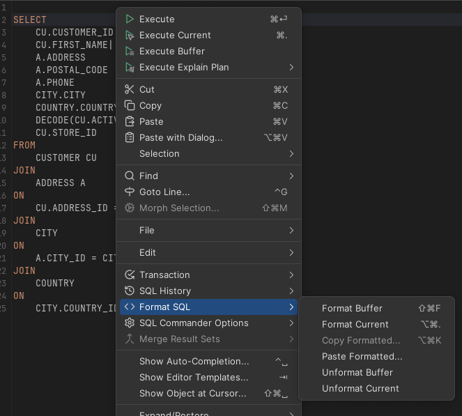The height and width of the screenshot is (416, 462).
Task: Expand the File submenu arrow
Action: tap(291, 230)
